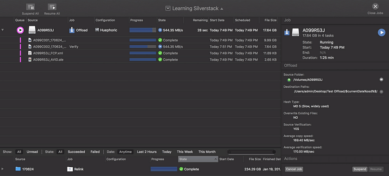Screen dimensions: 389x176
Task: Select the A099R53J_FCP.xml task row
Action: [140, 53]
